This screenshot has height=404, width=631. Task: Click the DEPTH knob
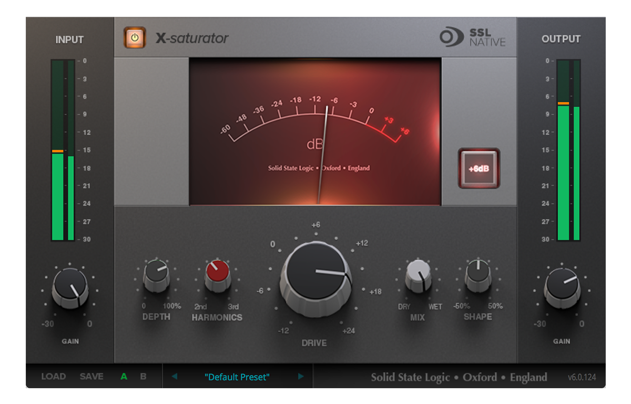[156, 276]
